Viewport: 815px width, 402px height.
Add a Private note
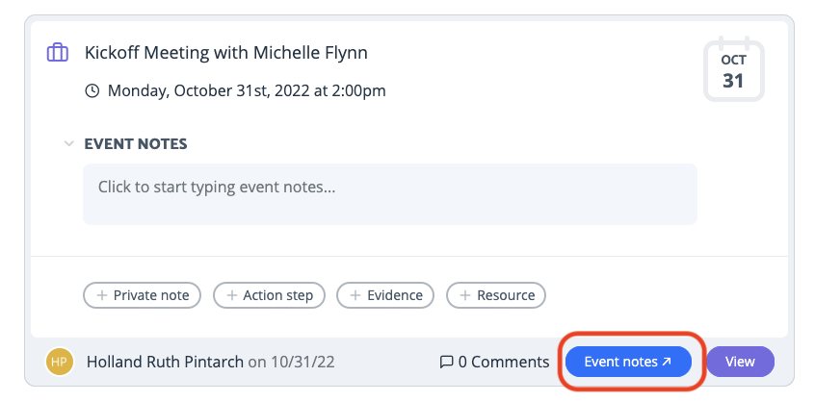pyautogui.click(x=142, y=295)
